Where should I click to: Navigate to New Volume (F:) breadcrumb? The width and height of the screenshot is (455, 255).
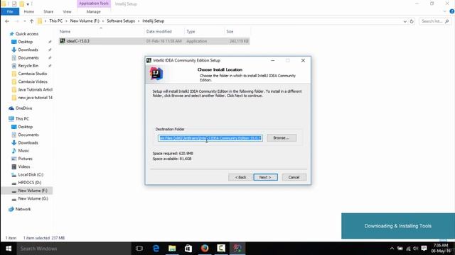click(85, 21)
